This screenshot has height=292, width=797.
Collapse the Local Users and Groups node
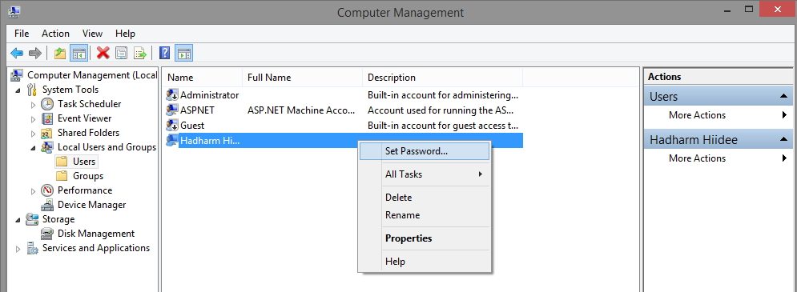click(x=34, y=148)
